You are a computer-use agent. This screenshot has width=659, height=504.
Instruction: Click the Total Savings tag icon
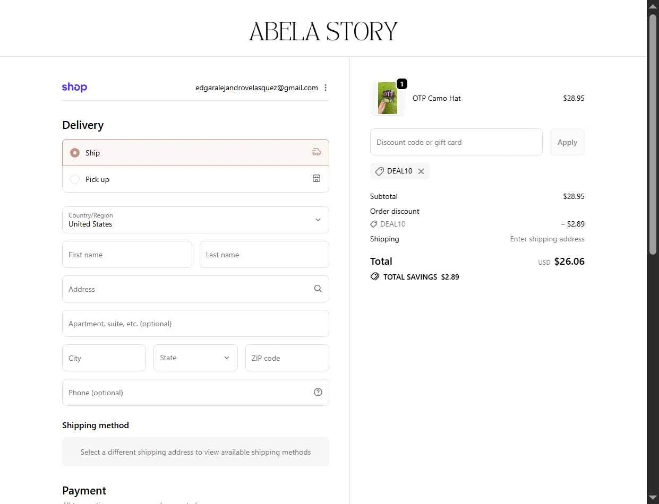[375, 276]
